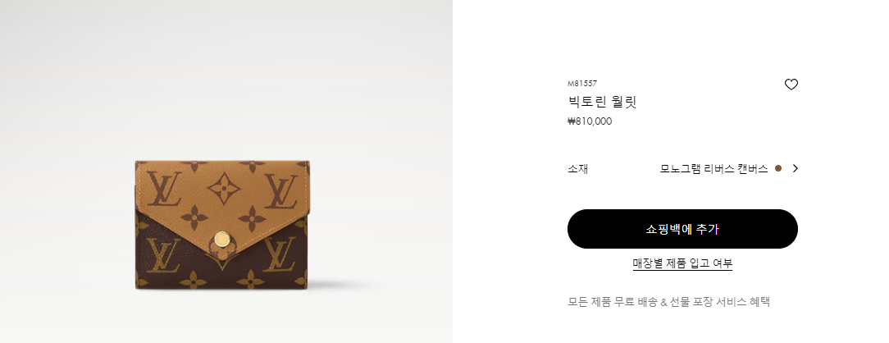
Task: Add wallet to wishlist with heart icon
Action: click(x=791, y=85)
